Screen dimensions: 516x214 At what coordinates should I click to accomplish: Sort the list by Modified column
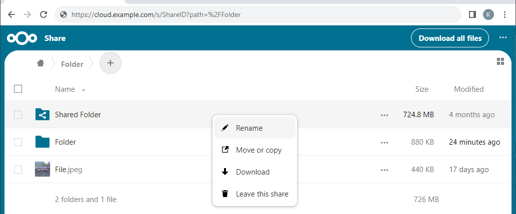(x=468, y=89)
